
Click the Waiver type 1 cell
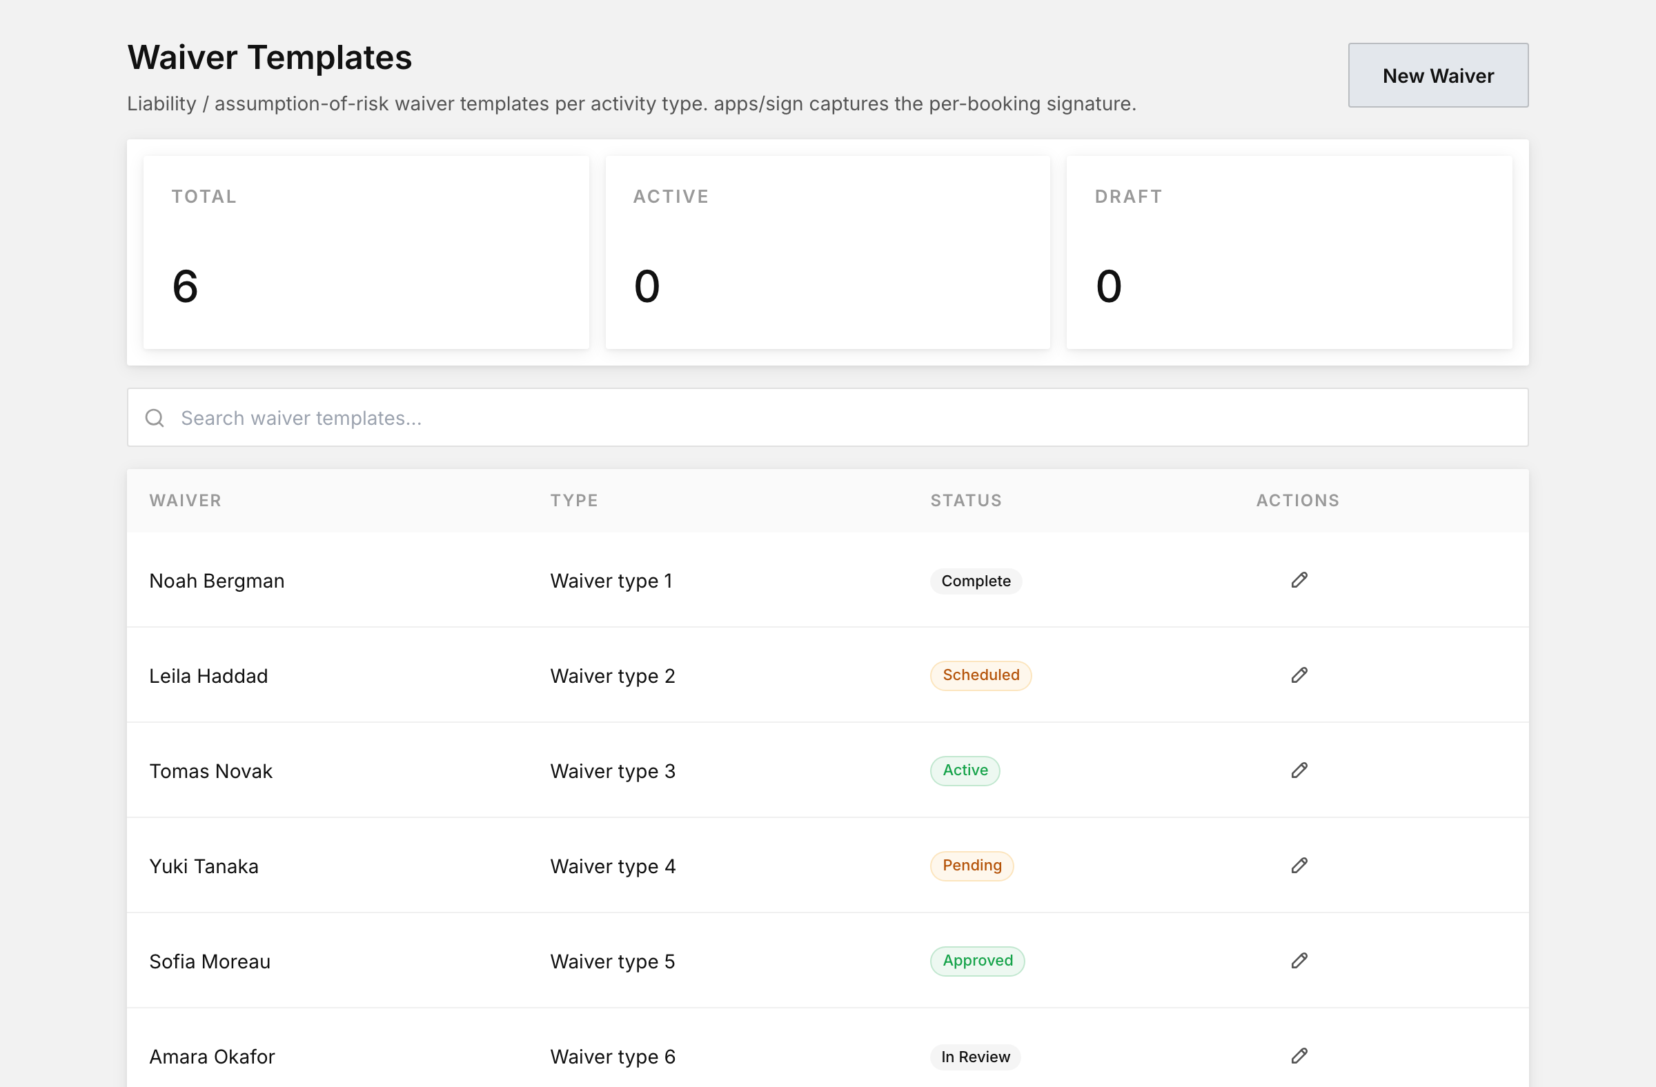(x=611, y=581)
